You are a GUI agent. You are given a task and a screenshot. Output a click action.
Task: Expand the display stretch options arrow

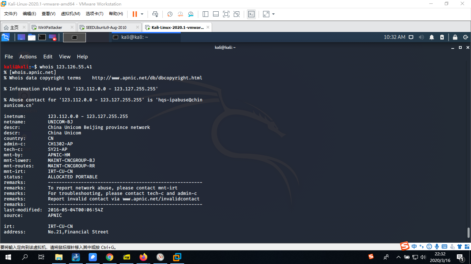tap(273, 14)
